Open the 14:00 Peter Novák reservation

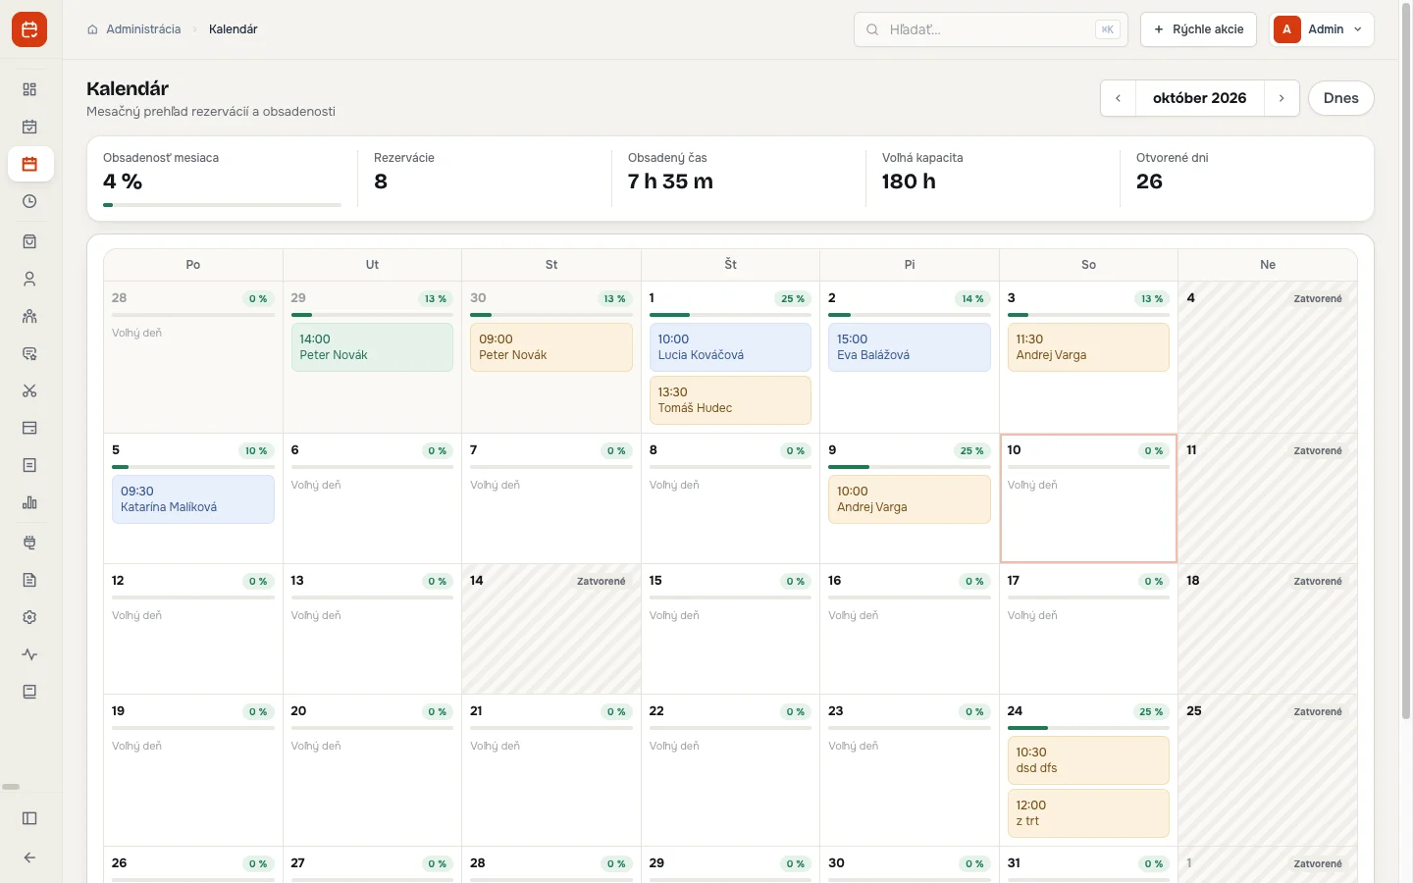coord(372,347)
